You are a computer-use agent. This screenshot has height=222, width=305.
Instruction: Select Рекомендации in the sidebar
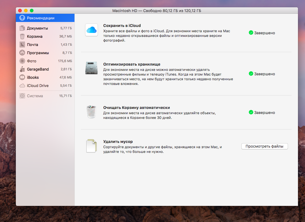[45, 18]
